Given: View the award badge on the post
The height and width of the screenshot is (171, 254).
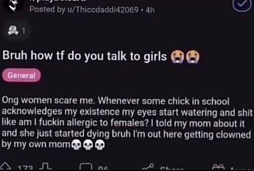Looking at the screenshot, I should [x=16, y=31].
